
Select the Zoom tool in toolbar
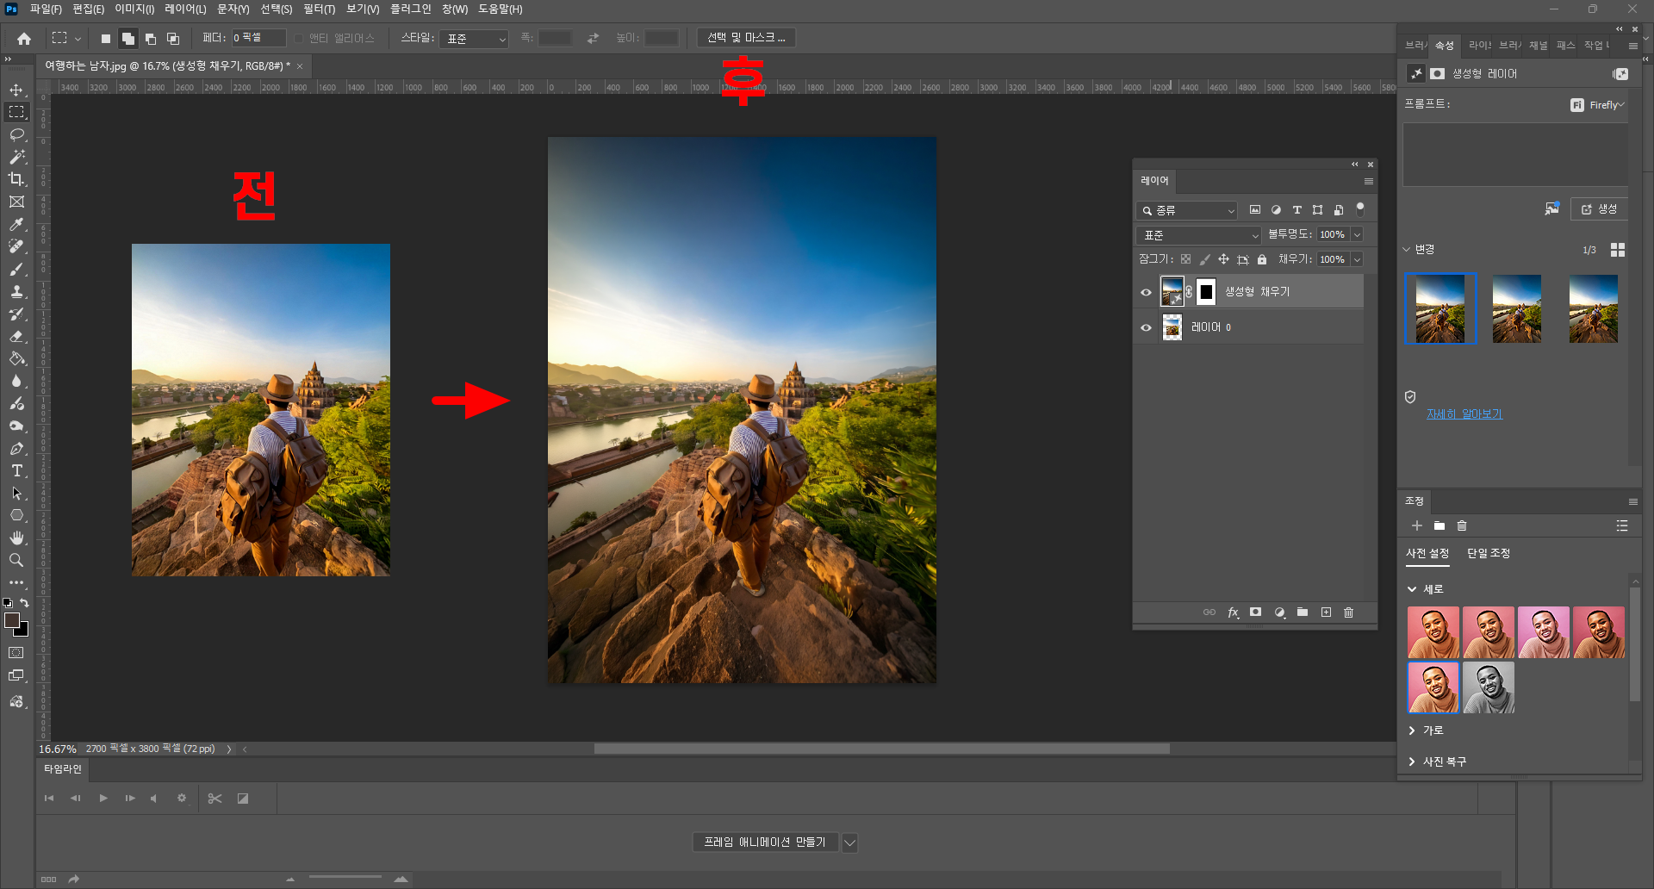[x=16, y=561]
